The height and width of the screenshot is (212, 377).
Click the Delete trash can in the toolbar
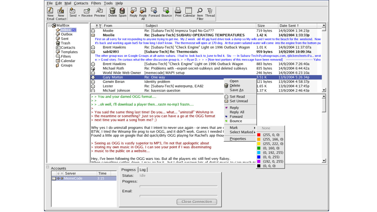112,12
